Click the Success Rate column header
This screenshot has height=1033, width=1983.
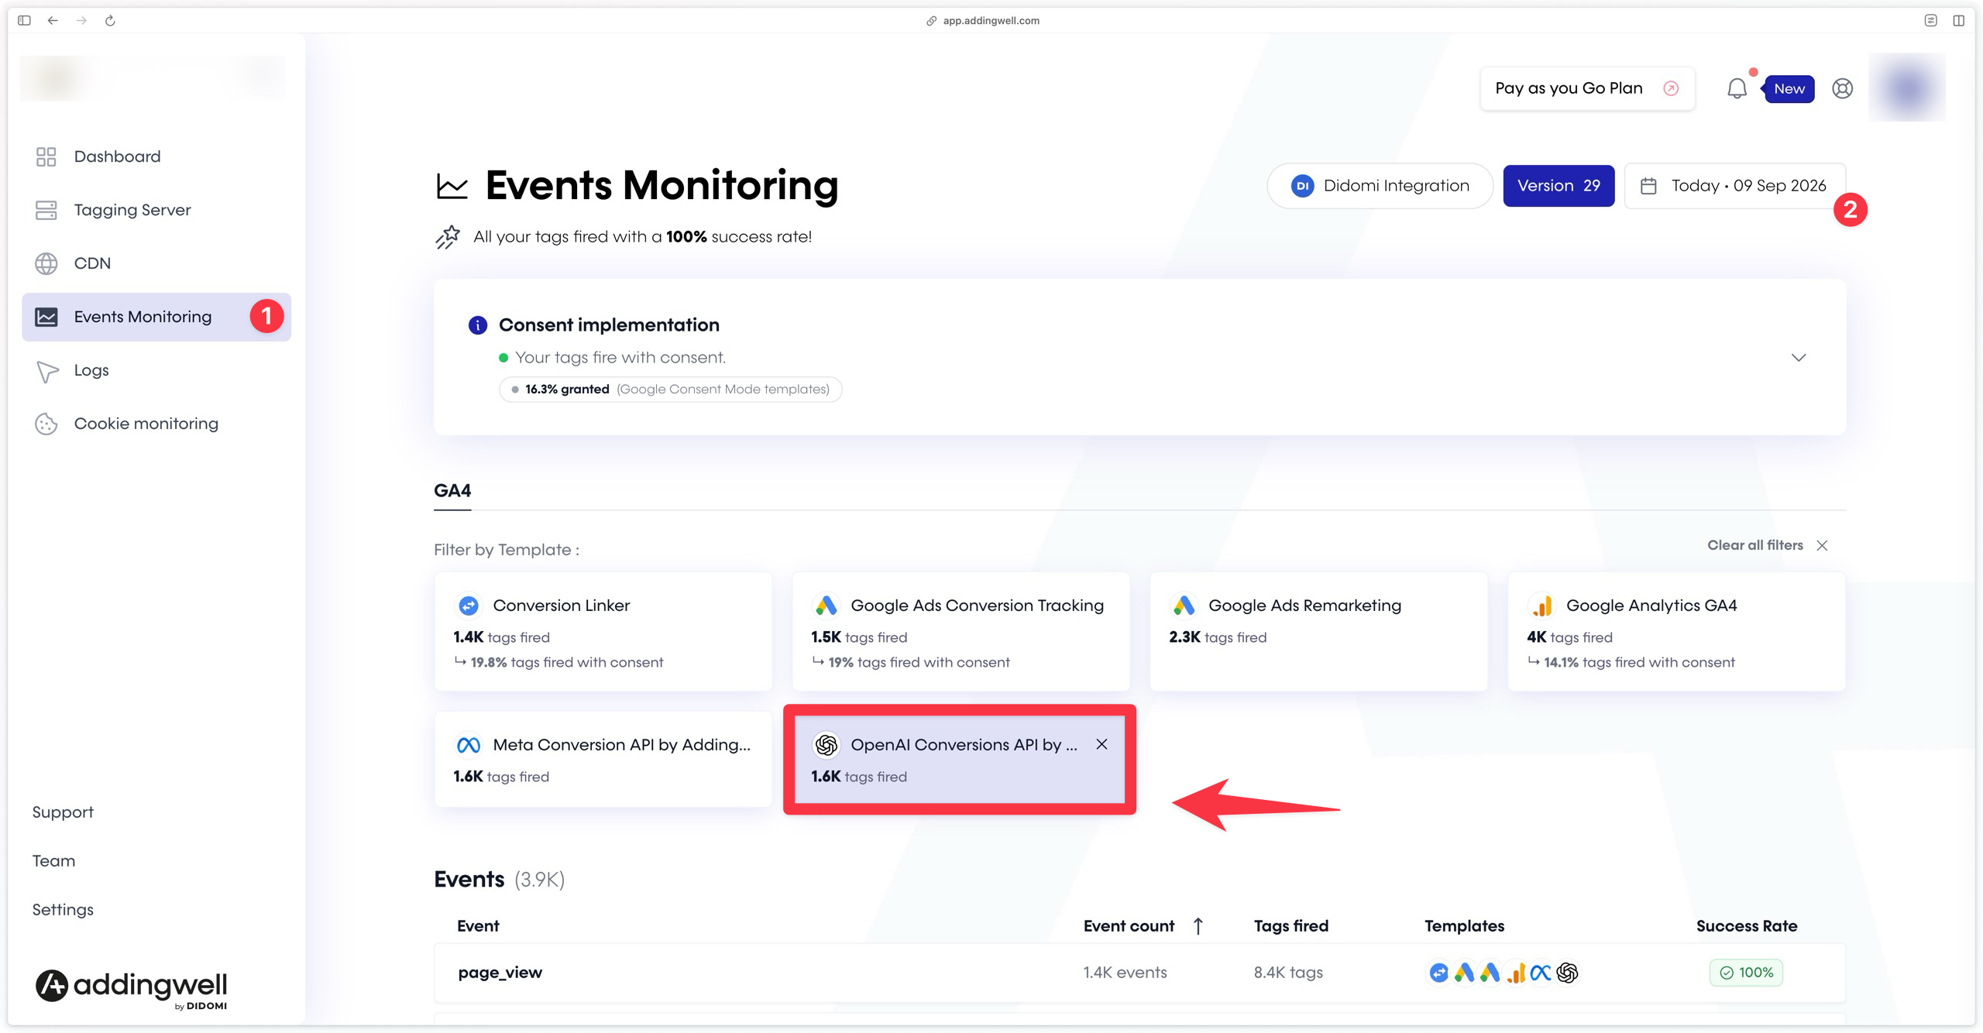coord(1747,926)
